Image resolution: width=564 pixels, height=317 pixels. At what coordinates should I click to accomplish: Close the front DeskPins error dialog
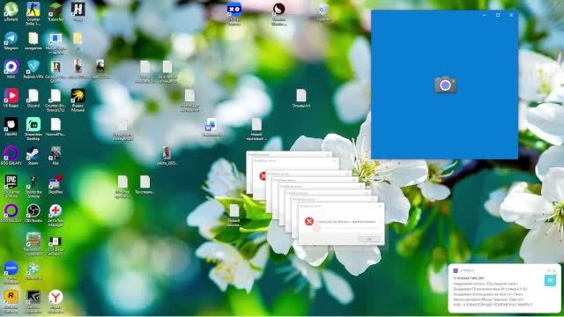(x=380, y=206)
